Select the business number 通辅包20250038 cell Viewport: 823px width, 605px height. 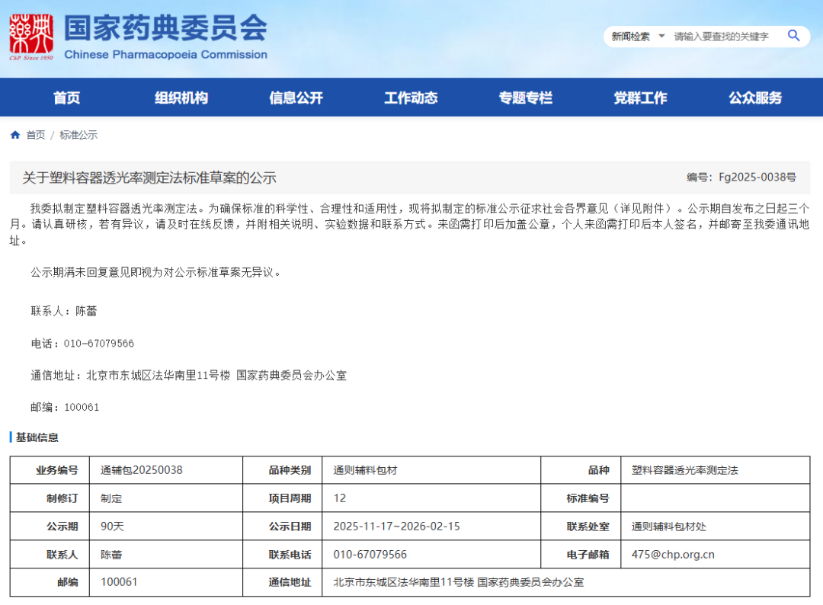(x=166, y=470)
